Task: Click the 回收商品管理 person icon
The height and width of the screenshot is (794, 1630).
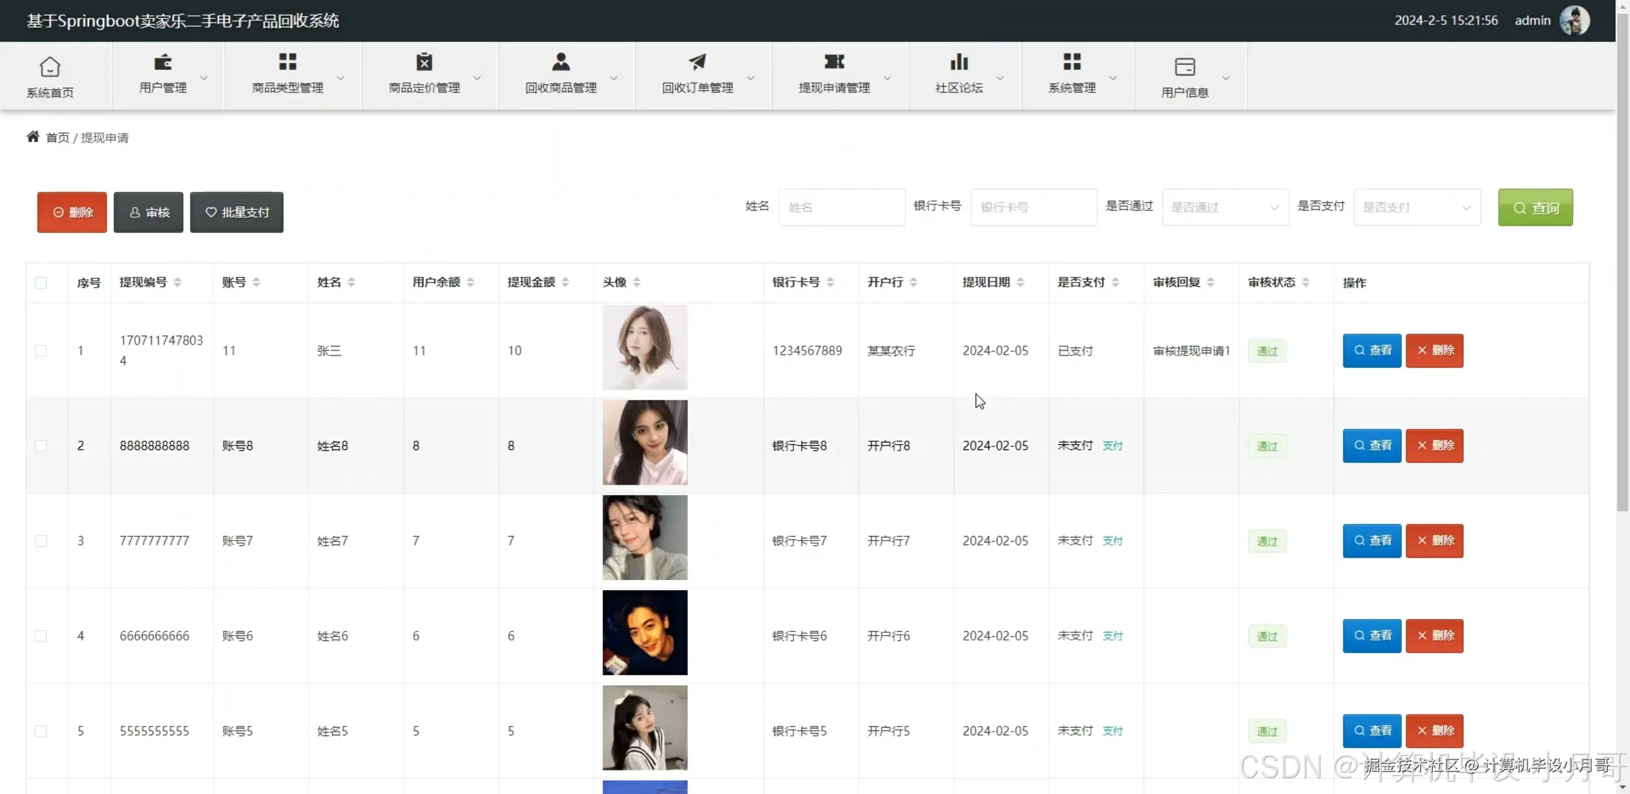Action: point(561,62)
